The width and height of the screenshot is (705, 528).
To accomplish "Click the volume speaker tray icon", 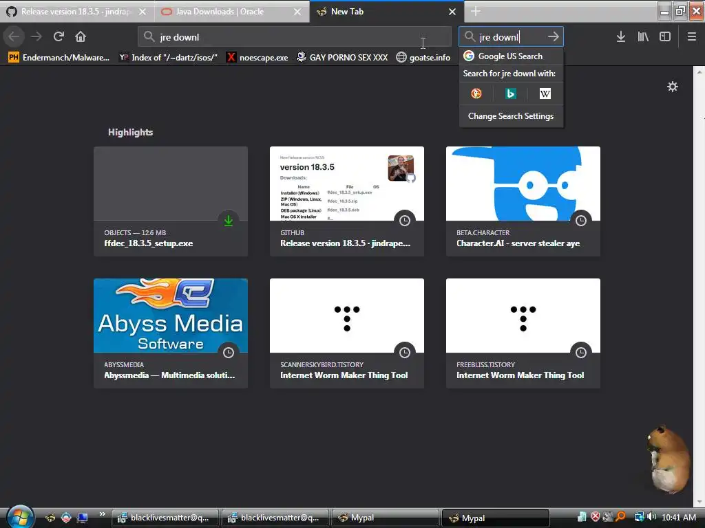I will point(652,517).
